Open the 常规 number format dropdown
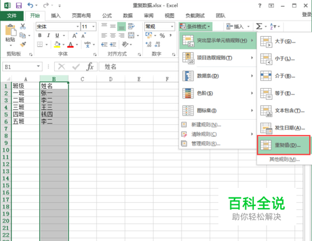The height and width of the screenshot is (241, 312). point(172,27)
